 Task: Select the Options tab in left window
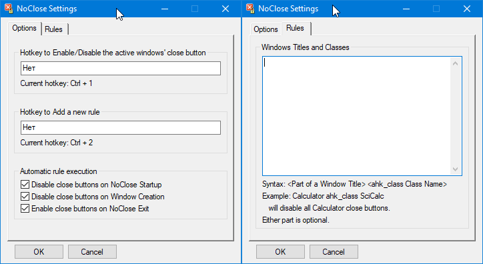pyautogui.click(x=24, y=28)
